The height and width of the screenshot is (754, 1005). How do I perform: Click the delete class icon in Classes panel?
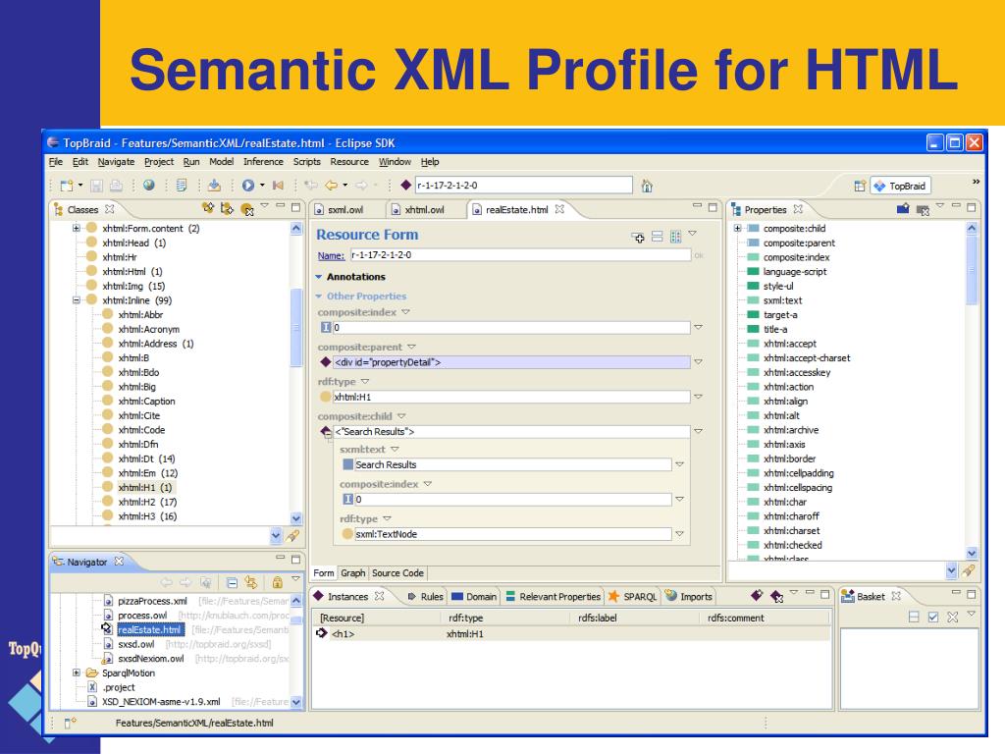pyautogui.click(x=246, y=209)
